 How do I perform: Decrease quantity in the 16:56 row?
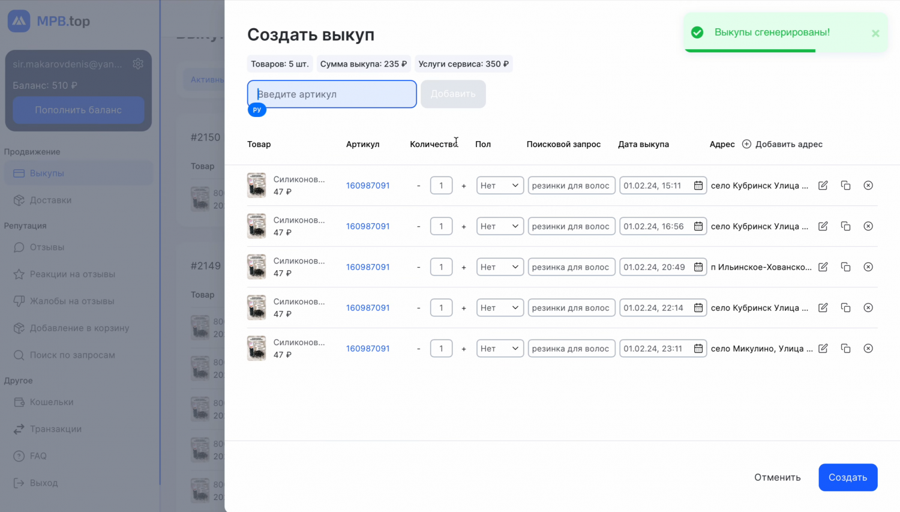tap(418, 227)
